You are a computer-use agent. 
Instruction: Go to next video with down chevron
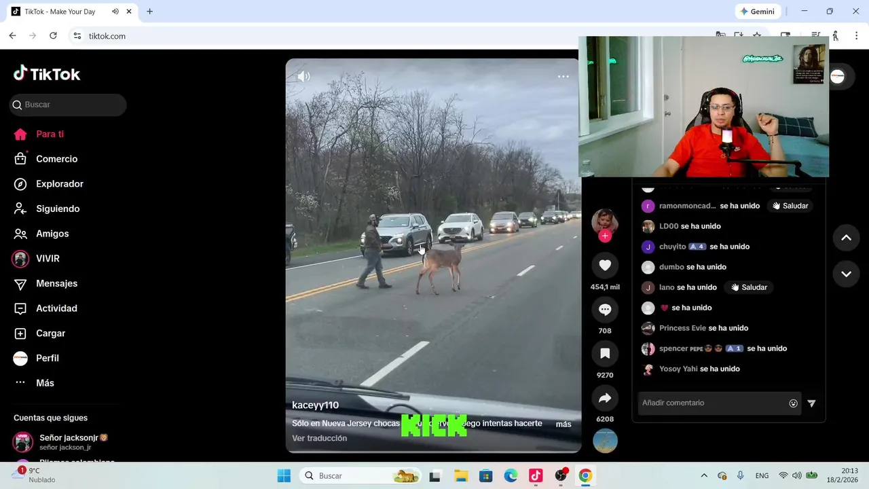point(846,274)
